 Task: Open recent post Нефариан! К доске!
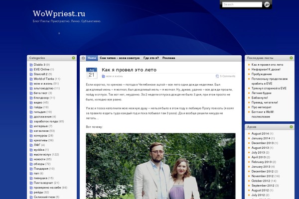[x=266, y=70]
